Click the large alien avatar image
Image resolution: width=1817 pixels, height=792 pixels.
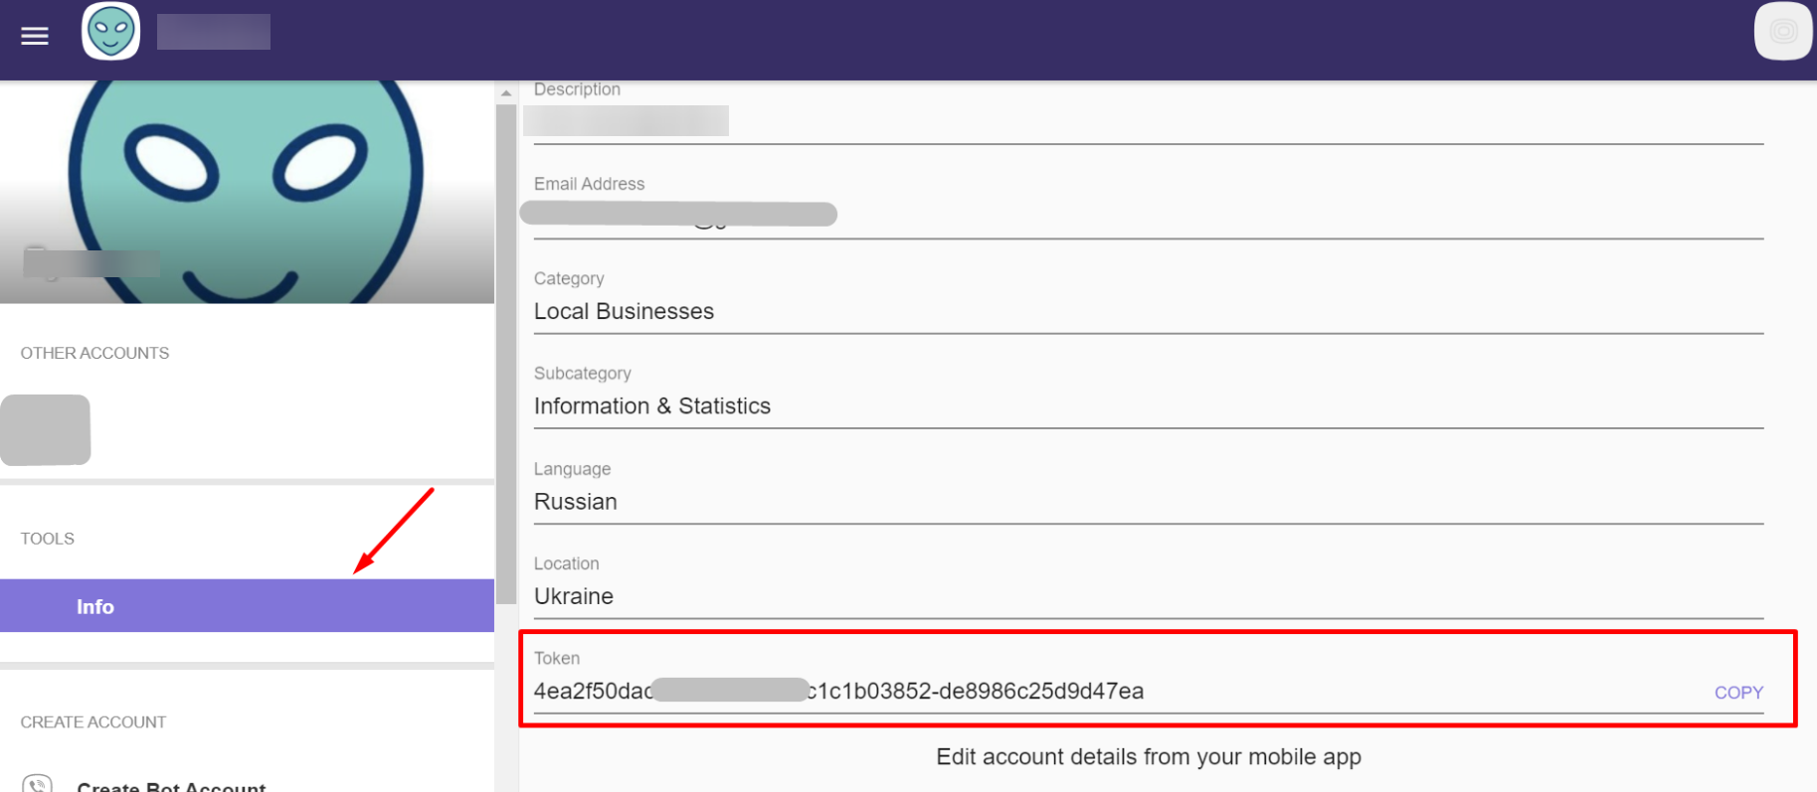[246, 189]
